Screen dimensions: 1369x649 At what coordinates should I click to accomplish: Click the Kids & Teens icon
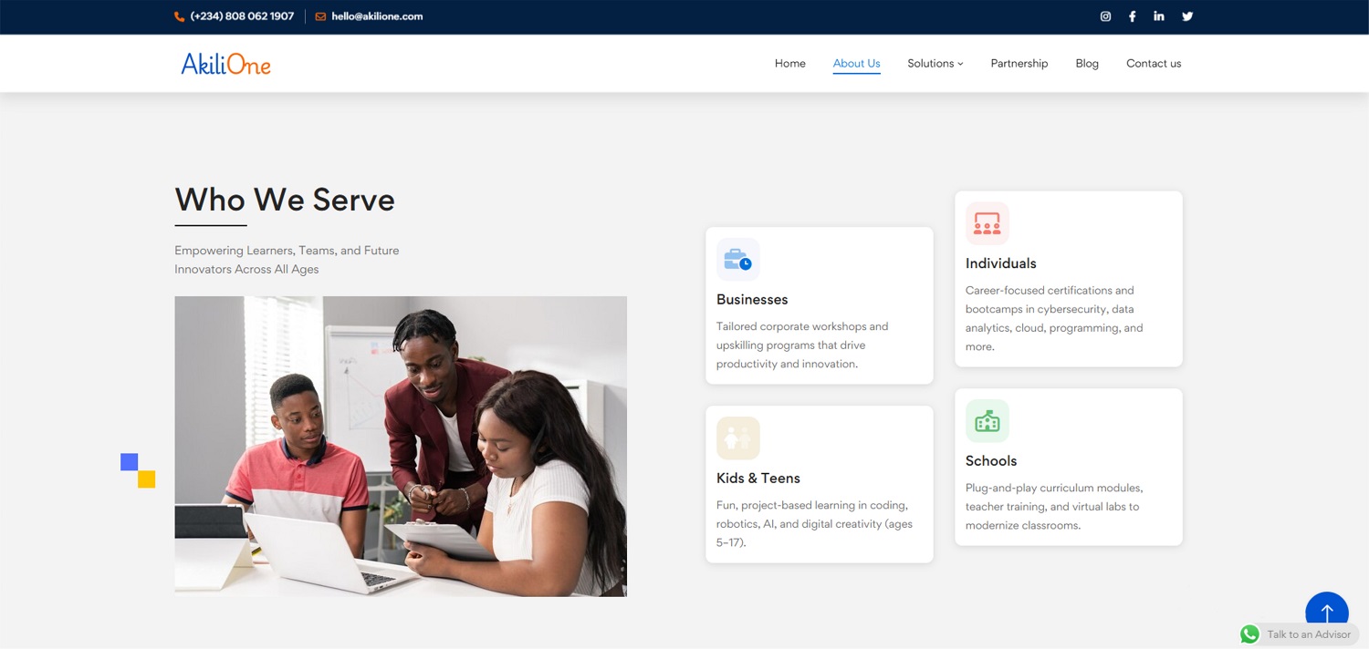[x=737, y=438]
